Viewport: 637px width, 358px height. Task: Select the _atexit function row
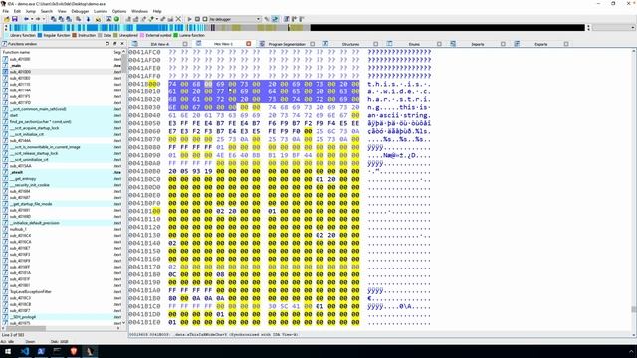pos(62,172)
